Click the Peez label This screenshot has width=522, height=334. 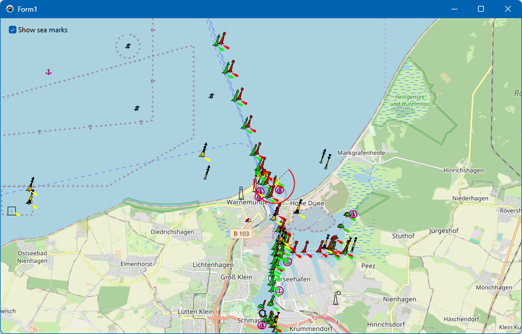(368, 266)
